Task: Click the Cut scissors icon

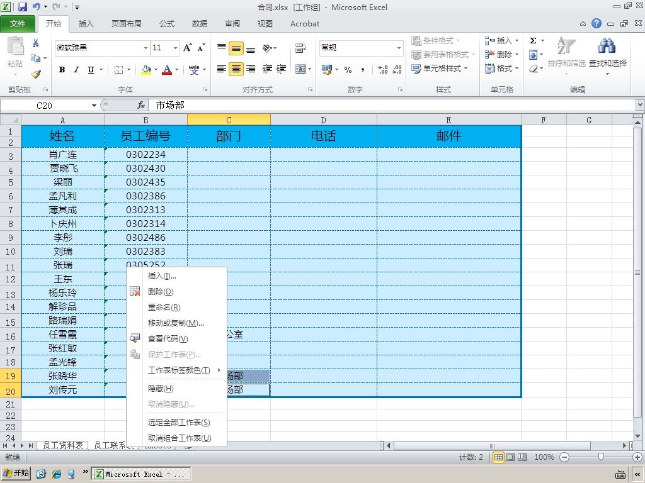Action: [36, 42]
